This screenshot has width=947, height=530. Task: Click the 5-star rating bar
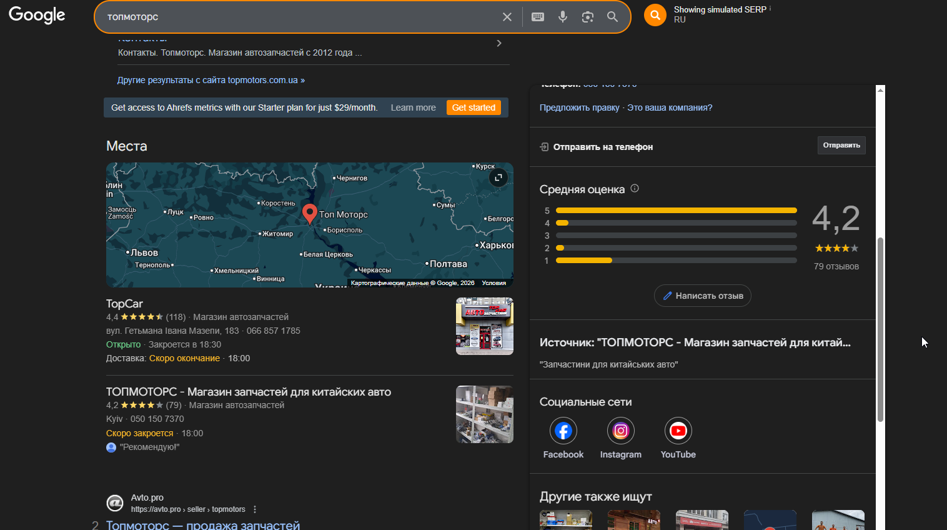[x=676, y=211]
